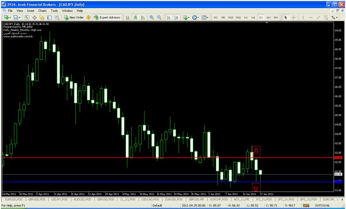Switch to the JY5_1U,M30 chart tab
The image size is (346, 209).
[x=264, y=199]
